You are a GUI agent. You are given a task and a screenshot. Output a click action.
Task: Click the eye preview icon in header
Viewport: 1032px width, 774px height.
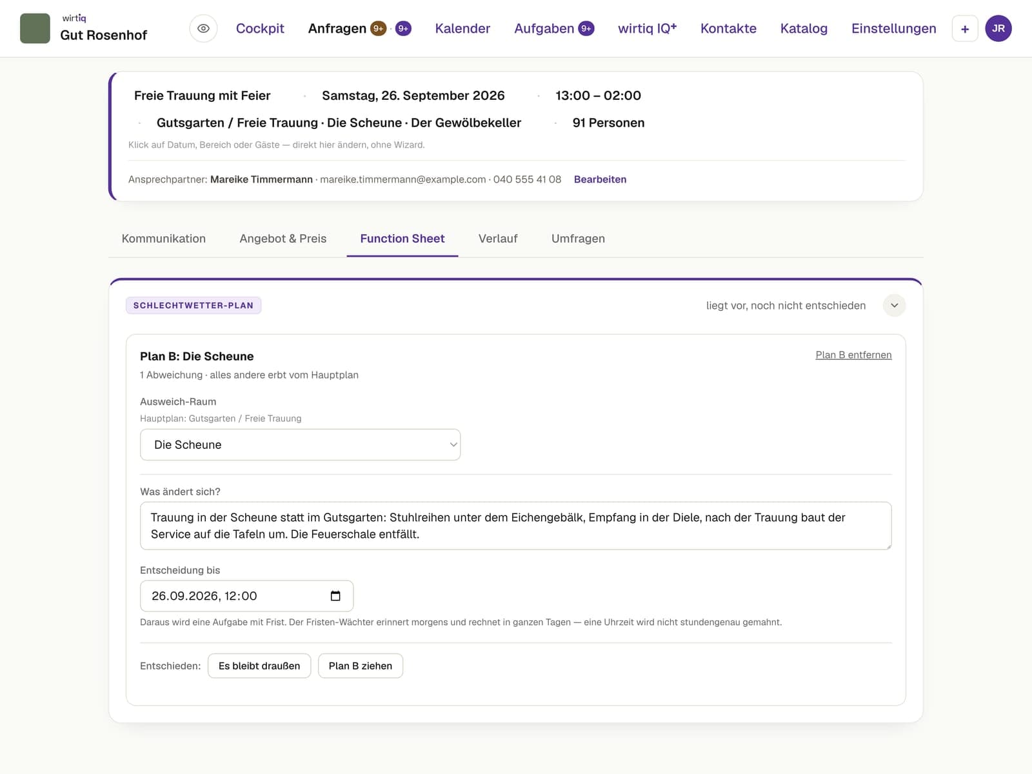tap(203, 28)
